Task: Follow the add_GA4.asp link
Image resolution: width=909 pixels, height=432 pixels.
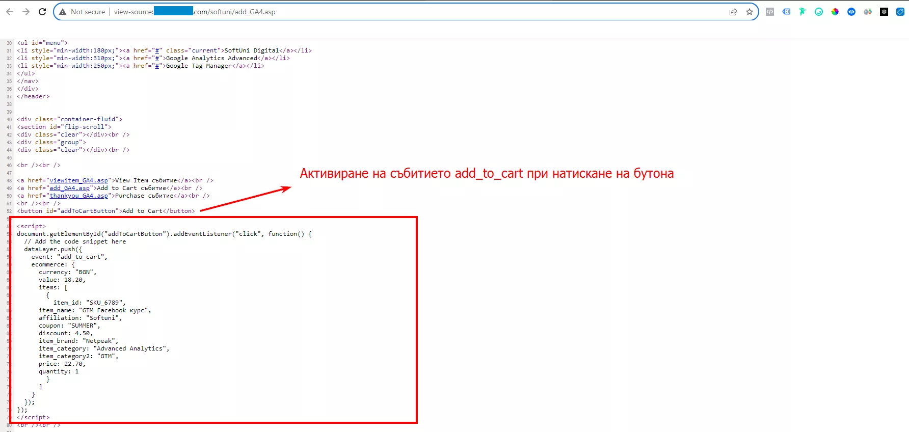Action: click(x=69, y=188)
